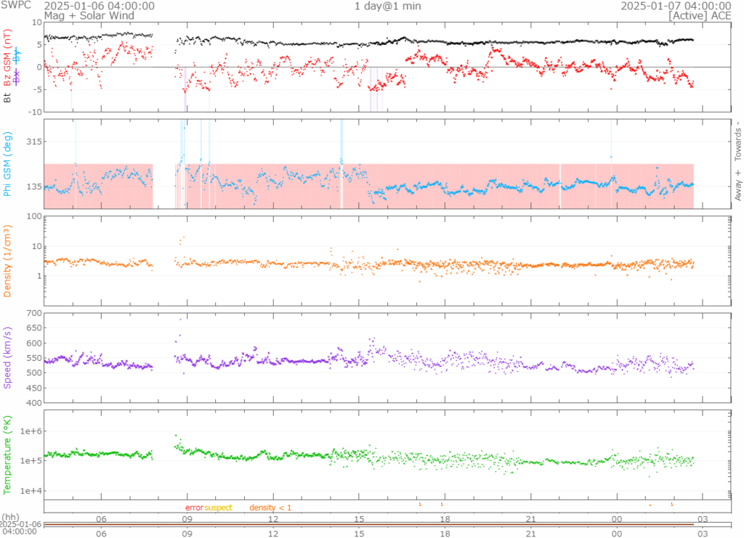Click the 'Towards -' sector label
The width and height of the screenshot is (744, 538).
tap(737, 140)
